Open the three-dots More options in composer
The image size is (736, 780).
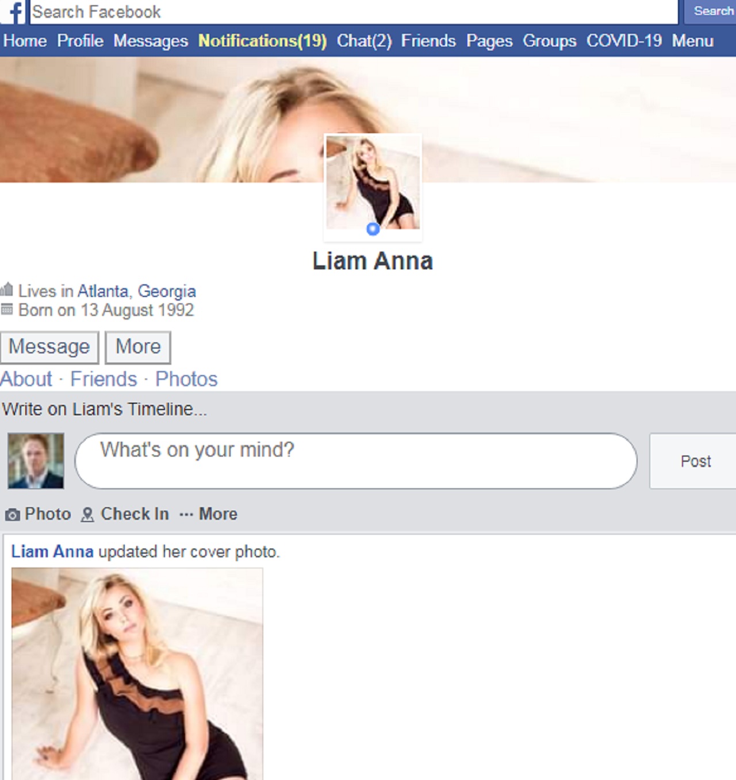[x=208, y=514]
